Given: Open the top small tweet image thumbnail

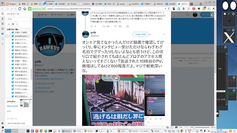Looking at the screenshot, I should click(x=155, y=85).
